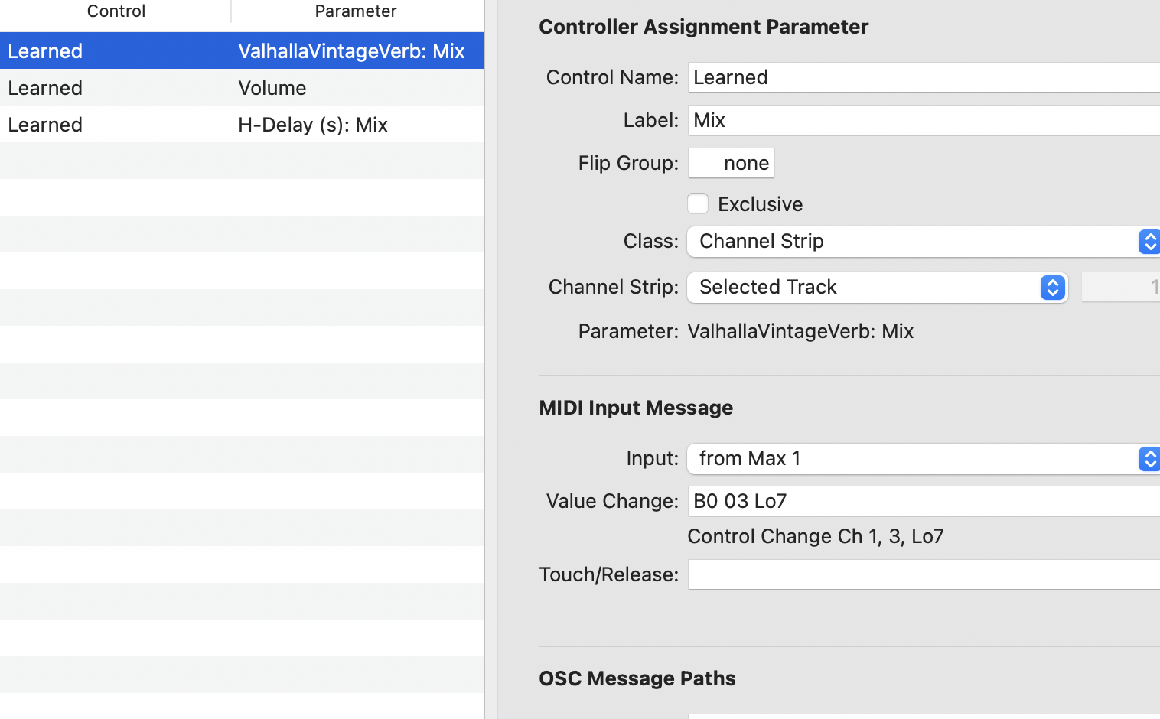Click the first empty row in assignment list
The height and width of the screenshot is (719, 1160).
point(242,161)
